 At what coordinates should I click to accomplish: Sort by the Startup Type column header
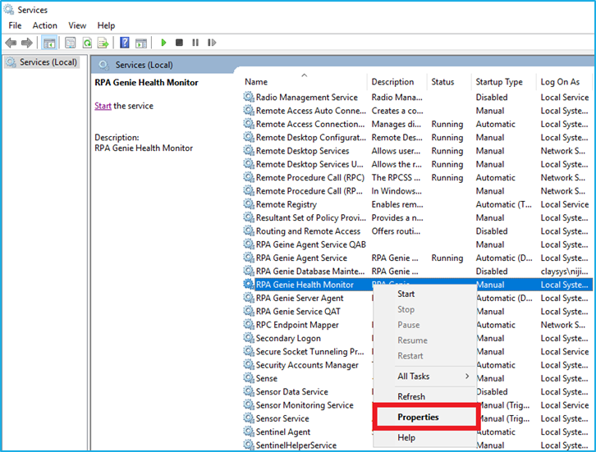point(498,82)
